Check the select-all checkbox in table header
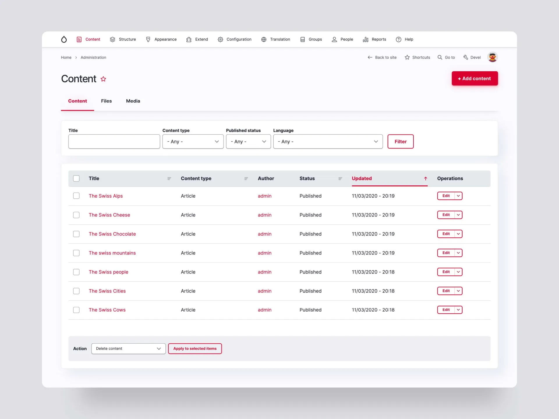 [x=76, y=178]
